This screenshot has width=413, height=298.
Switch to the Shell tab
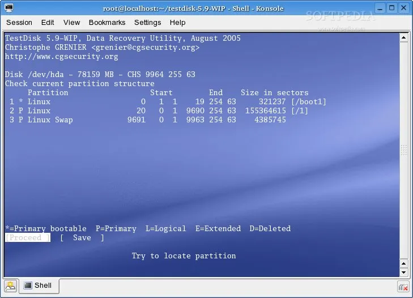[x=37, y=286]
